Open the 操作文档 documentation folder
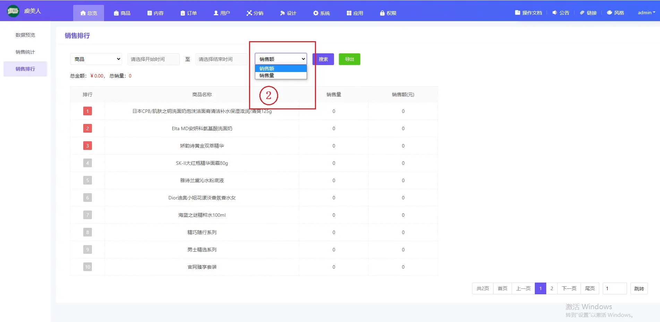 click(x=528, y=13)
